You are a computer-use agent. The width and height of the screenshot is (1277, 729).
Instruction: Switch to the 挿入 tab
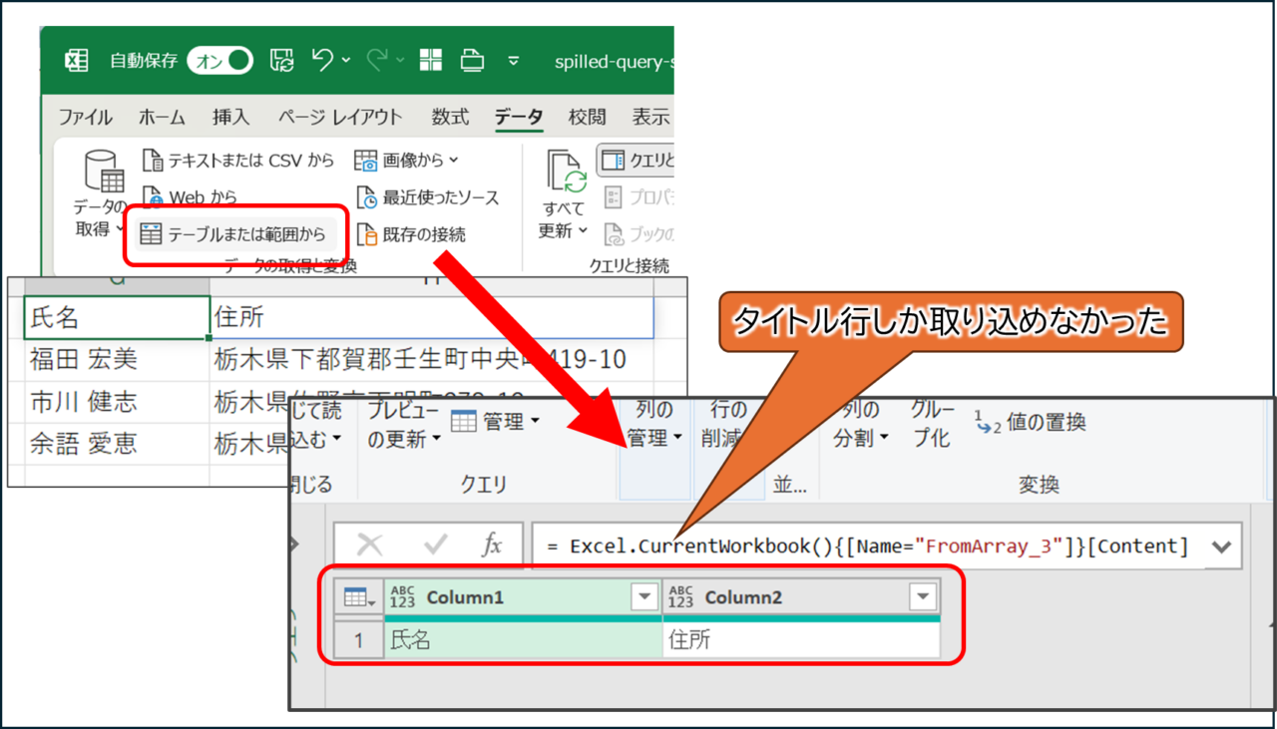click(x=231, y=117)
